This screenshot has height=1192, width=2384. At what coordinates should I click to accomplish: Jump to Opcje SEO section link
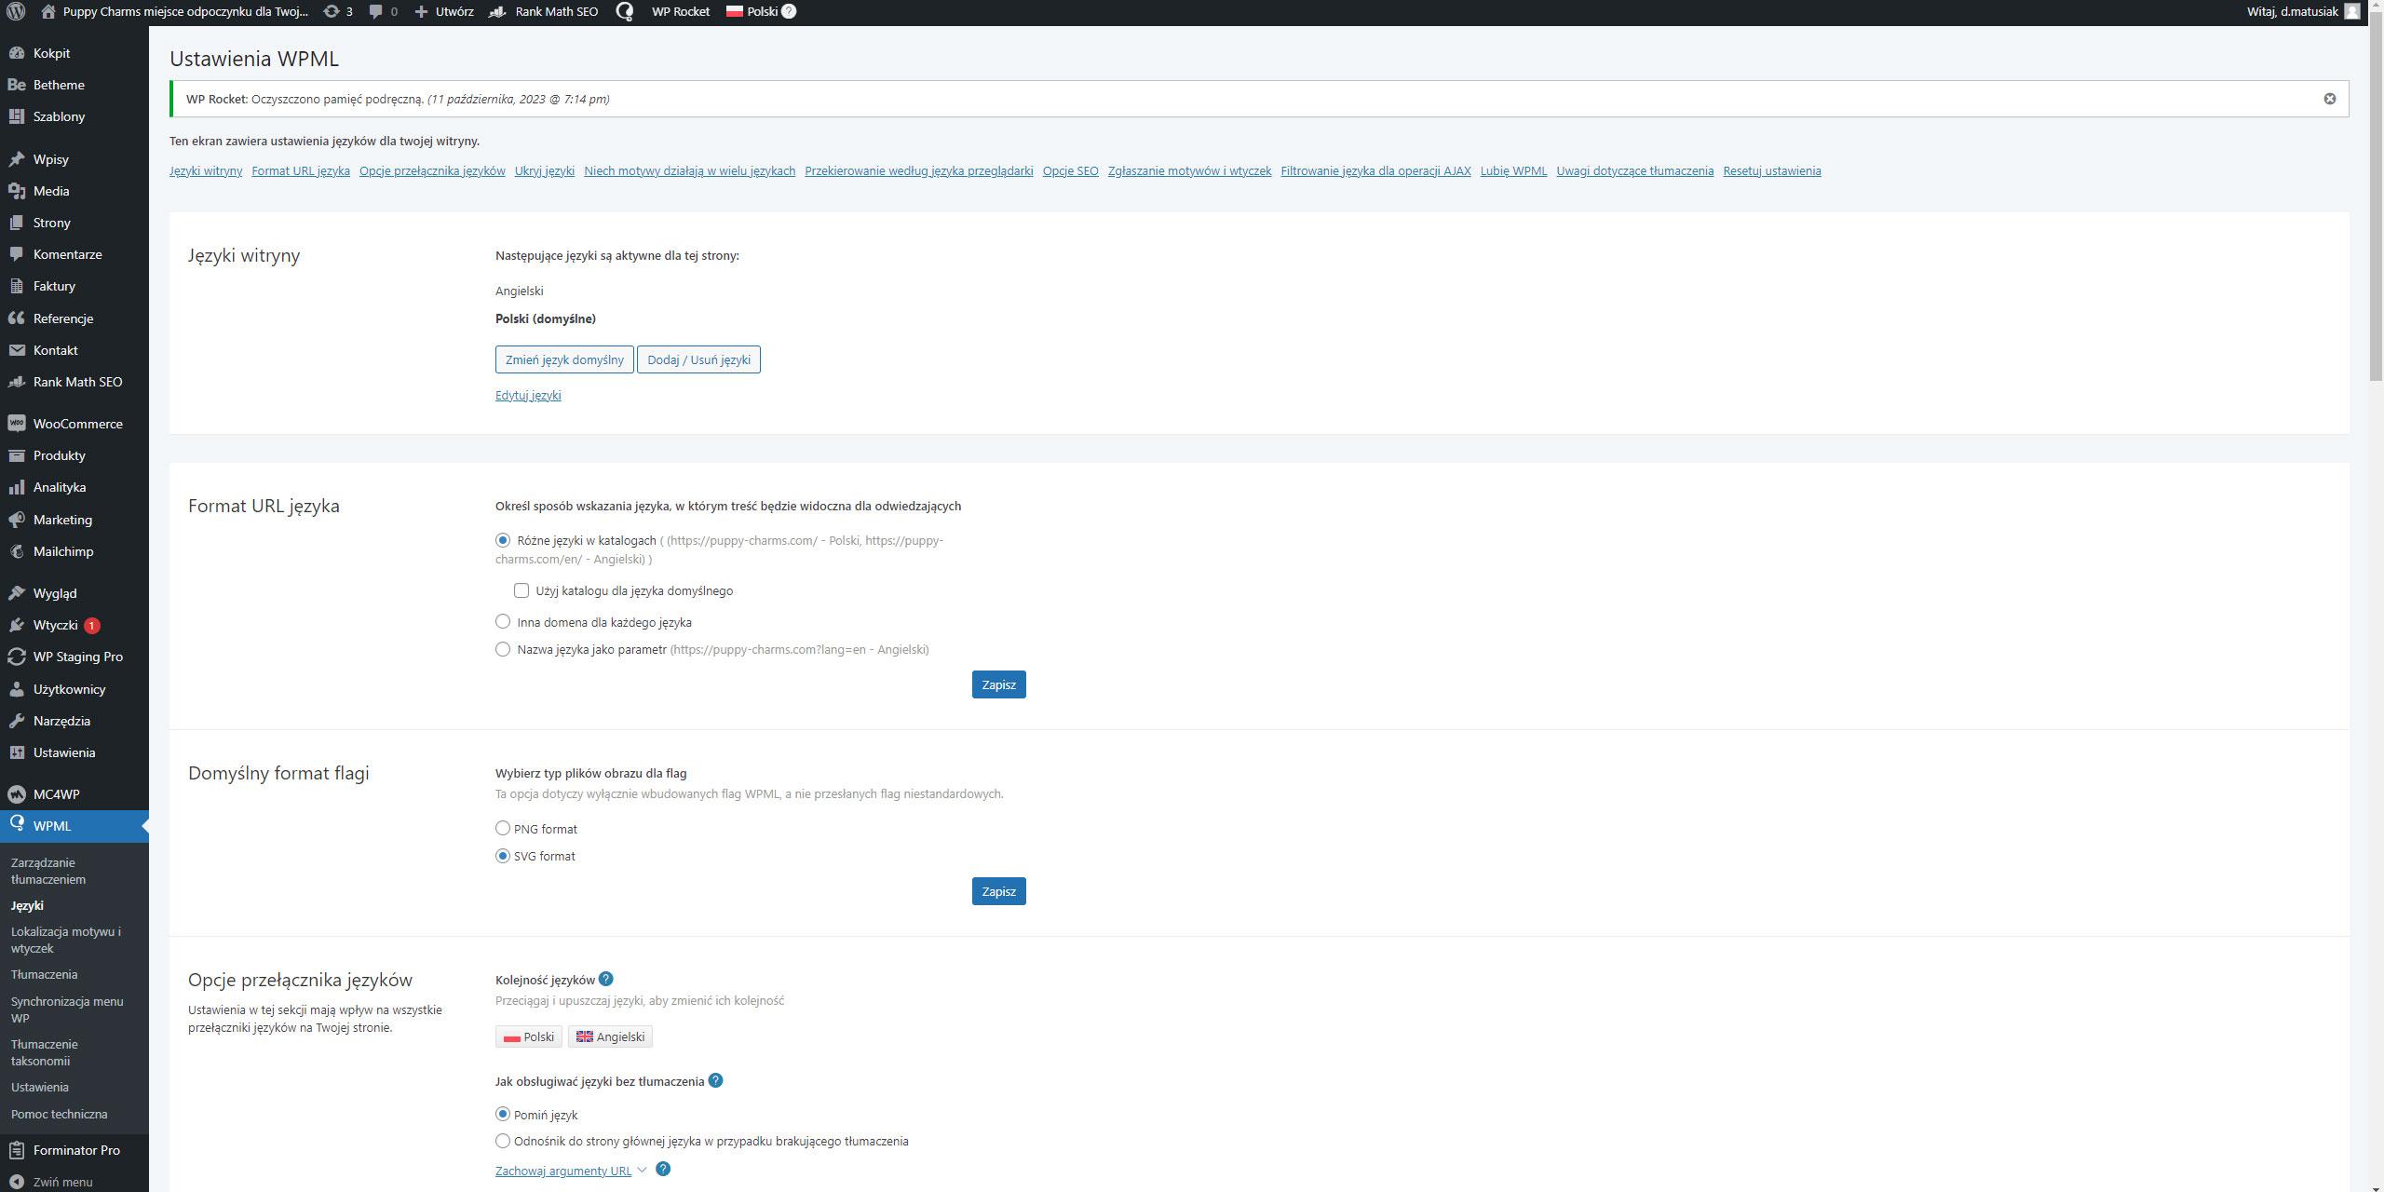[1070, 170]
